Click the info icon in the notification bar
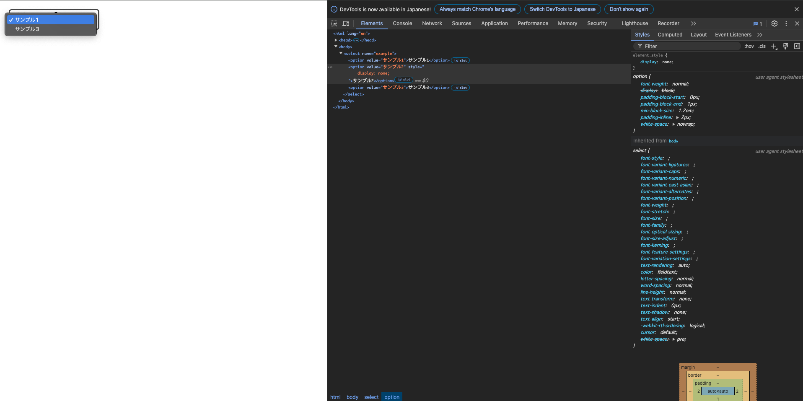Screen dimensions: 803x401 coord(334,9)
